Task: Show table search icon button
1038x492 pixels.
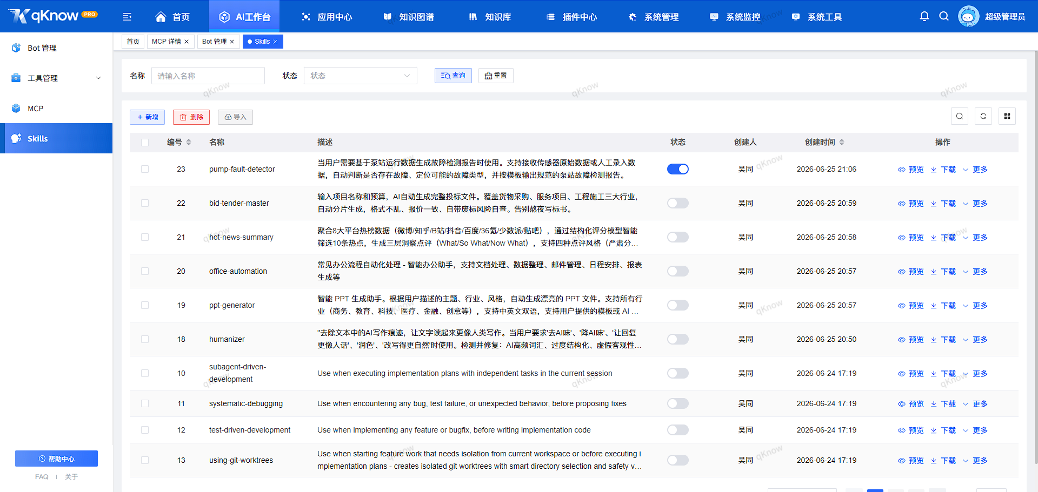Action: (x=960, y=116)
